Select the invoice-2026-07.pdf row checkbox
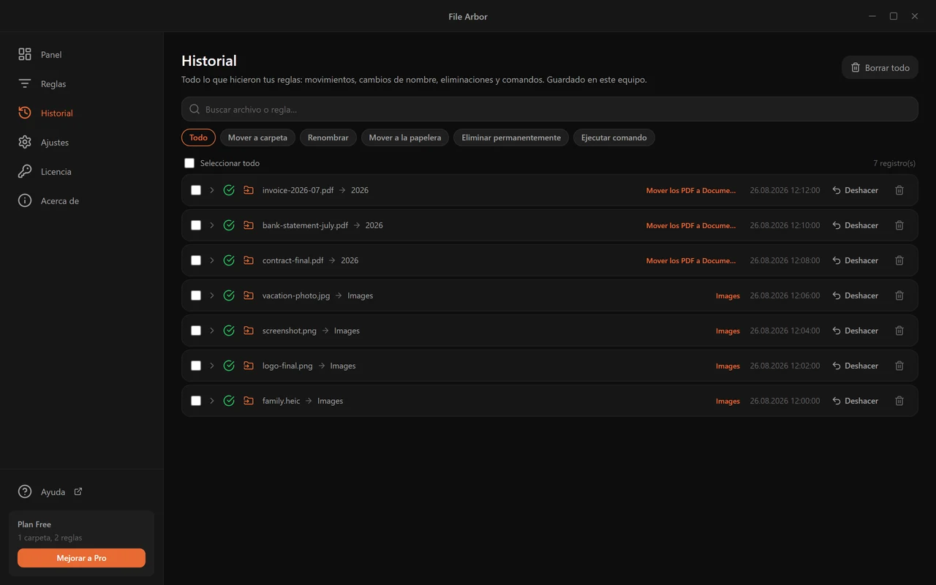Image resolution: width=936 pixels, height=585 pixels. (196, 190)
